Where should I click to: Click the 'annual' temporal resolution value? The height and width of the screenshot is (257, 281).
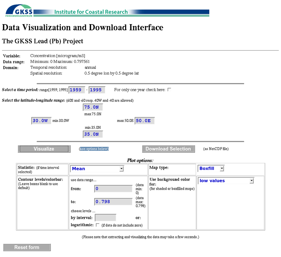(90, 67)
